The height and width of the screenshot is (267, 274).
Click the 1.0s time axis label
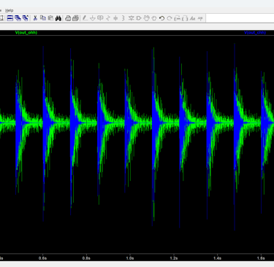tap(130, 258)
